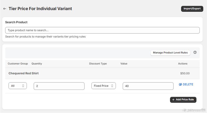The width and height of the screenshot is (207, 113).
Task: Click the Import/Export button
Action: click(x=192, y=9)
